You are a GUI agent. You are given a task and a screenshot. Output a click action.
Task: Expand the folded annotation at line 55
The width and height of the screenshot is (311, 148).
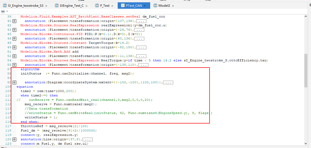coord(14,65)
